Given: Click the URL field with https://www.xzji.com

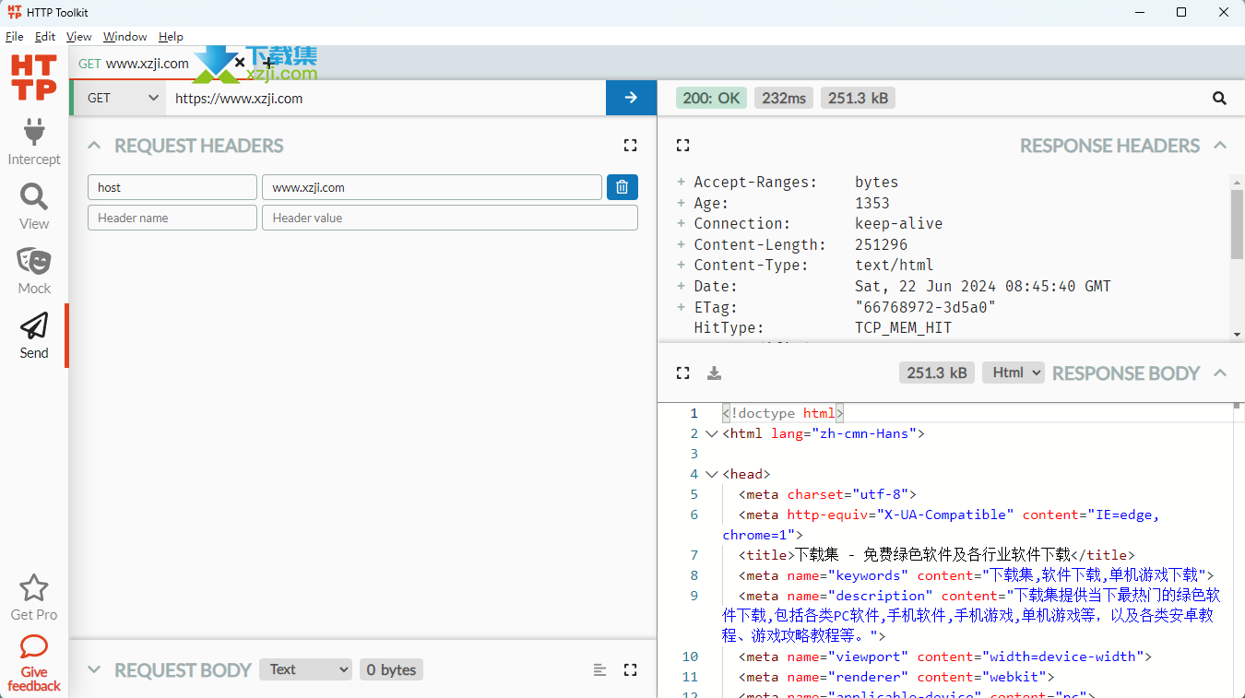Looking at the screenshot, I should (385, 98).
